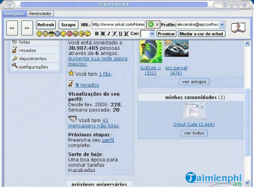This screenshot has height=187, width=254.
Task: Click the Preview button
Action: click(x=166, y=34)
